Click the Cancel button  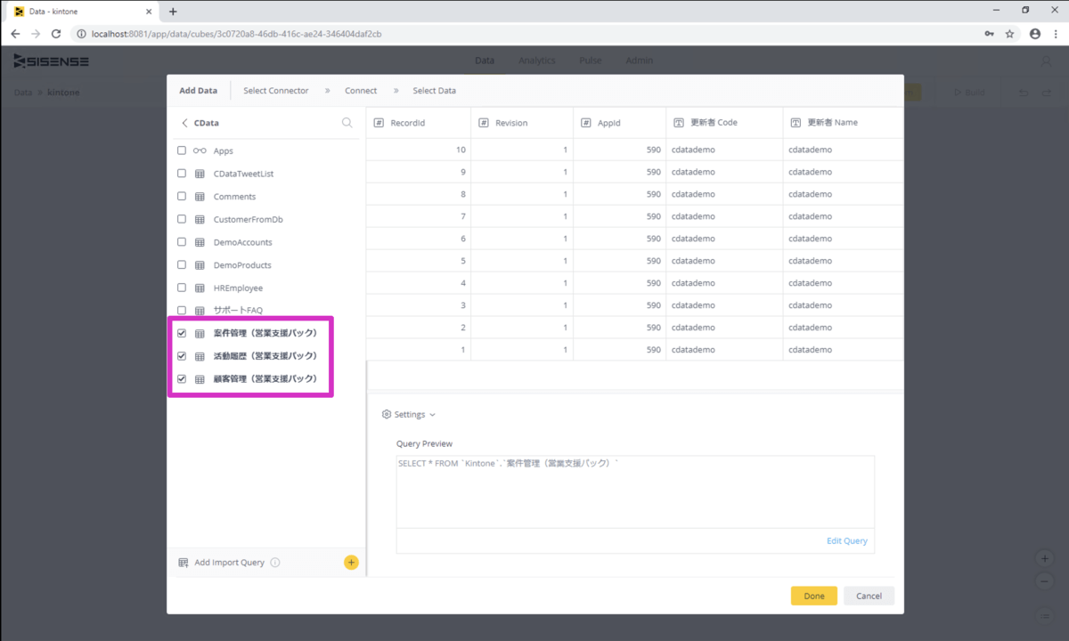[x=869, y=596]
